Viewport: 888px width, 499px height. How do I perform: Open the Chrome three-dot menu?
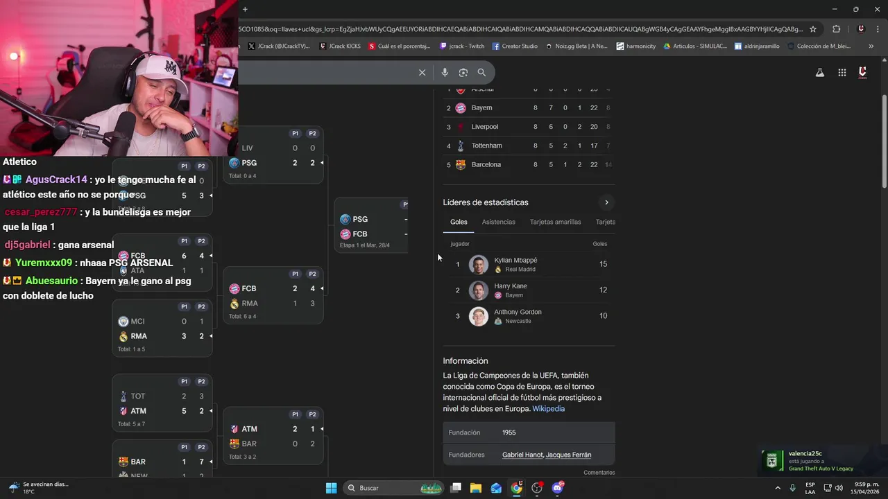click(877, 29)
